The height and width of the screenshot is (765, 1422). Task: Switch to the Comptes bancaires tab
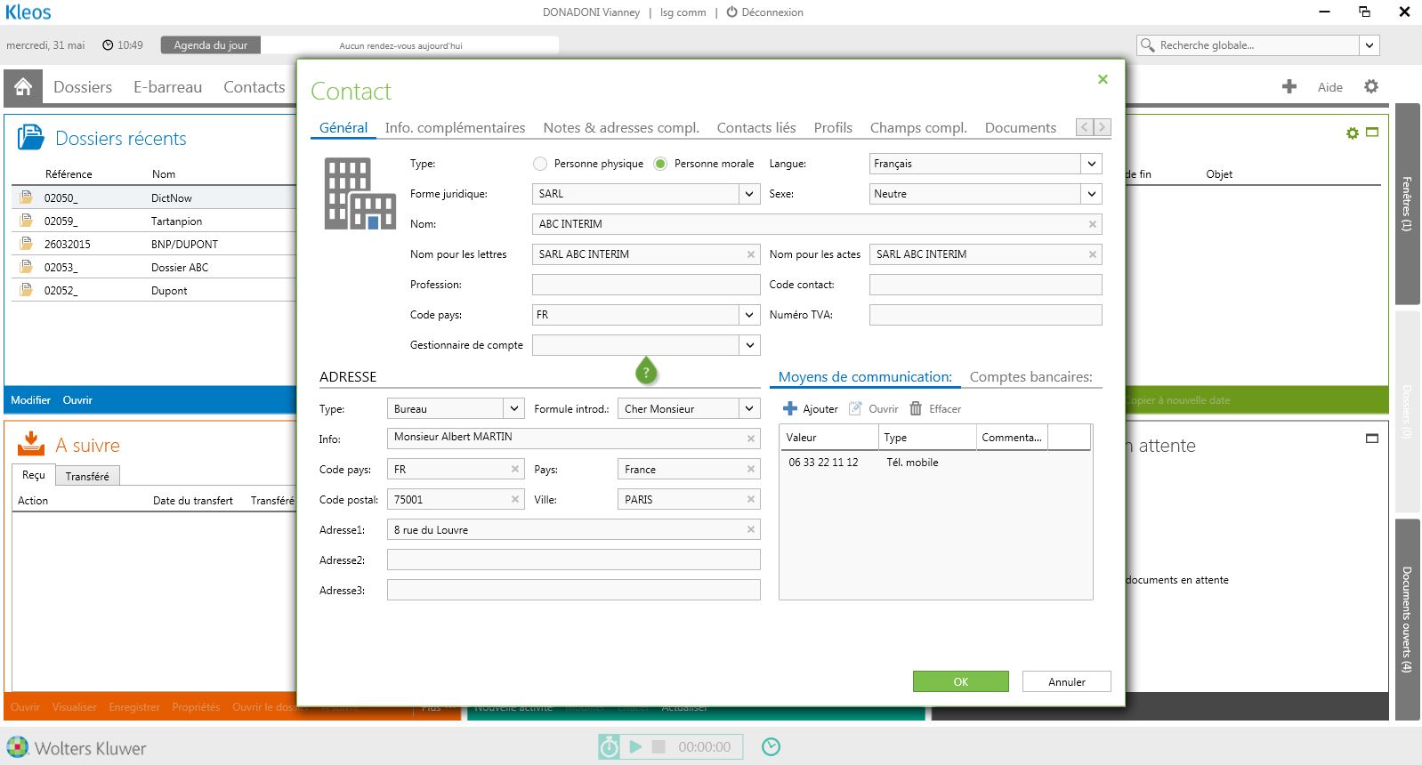click(x=1030, y=377)
